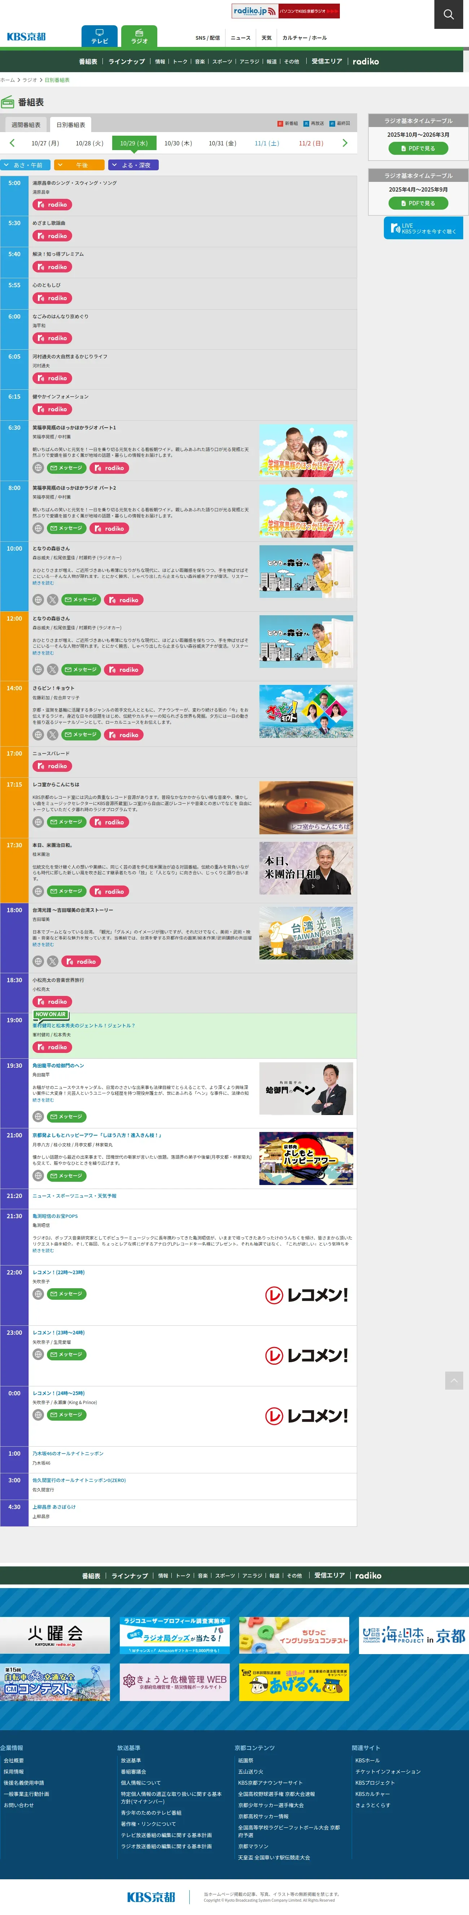
Task: Send message to よしもとハッピーアワー
Action: [66, 1176]
